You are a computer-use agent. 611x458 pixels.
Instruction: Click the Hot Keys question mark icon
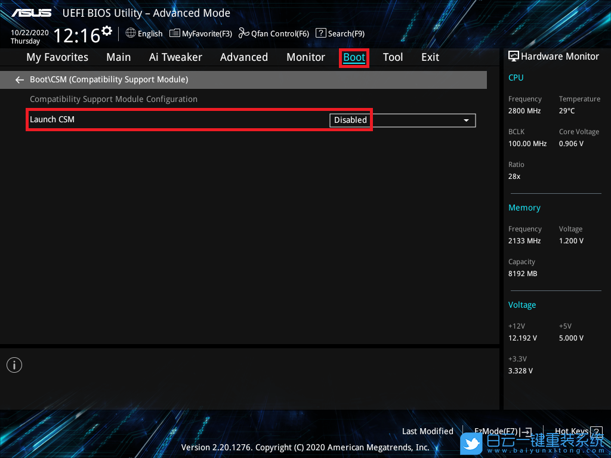click(597, 431)
